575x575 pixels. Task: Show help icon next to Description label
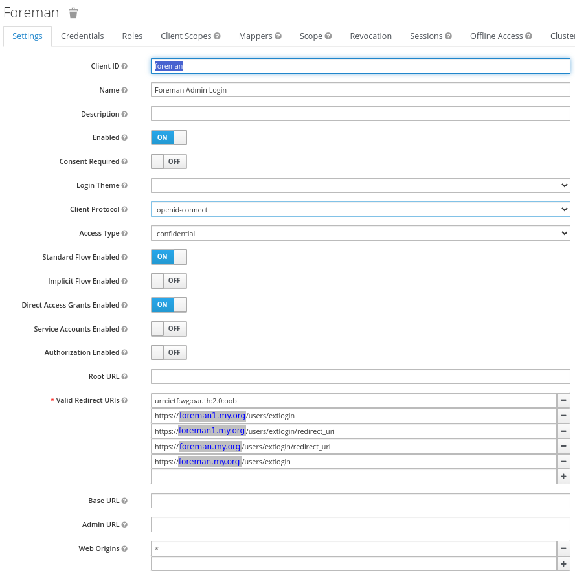pyautogui.click(x=124, y=114)
